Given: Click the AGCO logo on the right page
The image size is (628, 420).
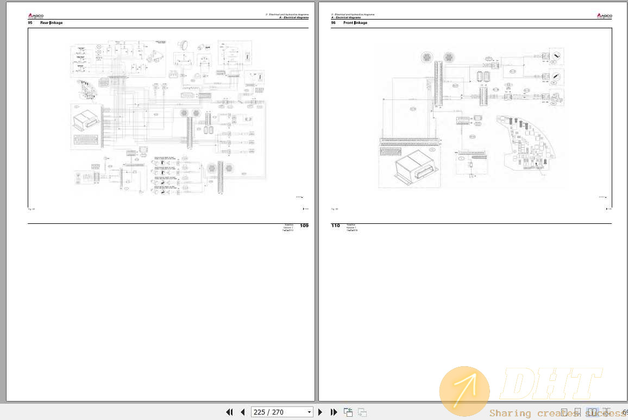Looking at the screenshot, I should [604, 16].
